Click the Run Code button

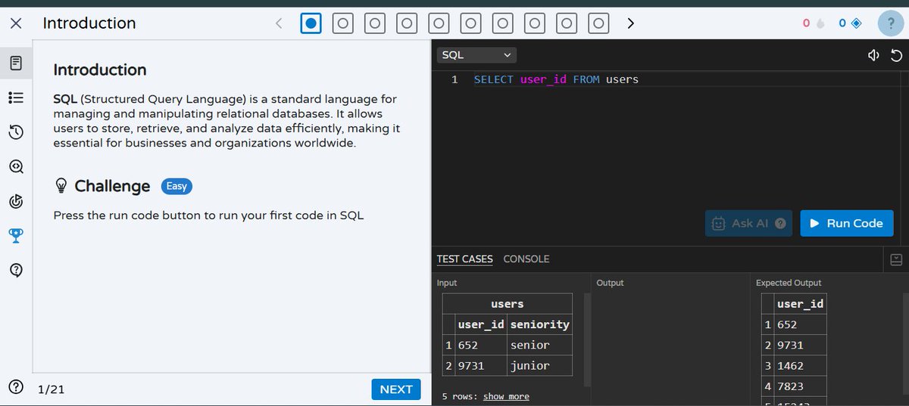click(847, 223)
